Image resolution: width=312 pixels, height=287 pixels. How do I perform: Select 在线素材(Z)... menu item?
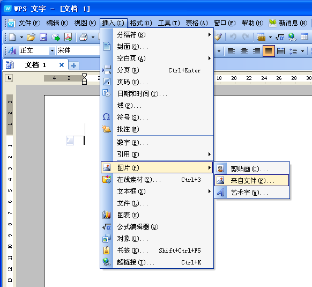[157, 180]
